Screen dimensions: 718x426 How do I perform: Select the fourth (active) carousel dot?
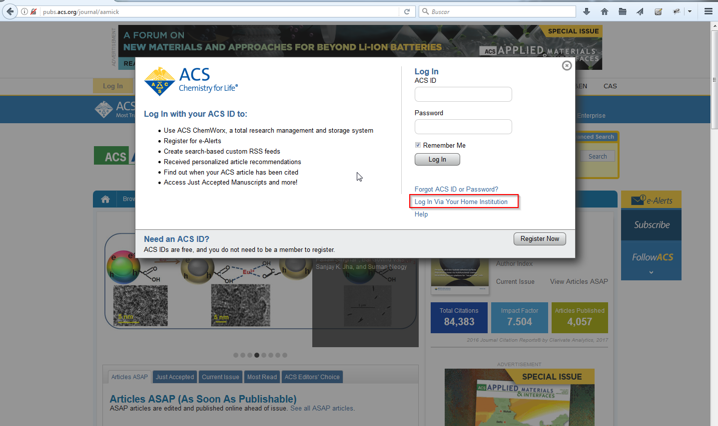pos(257,355)
